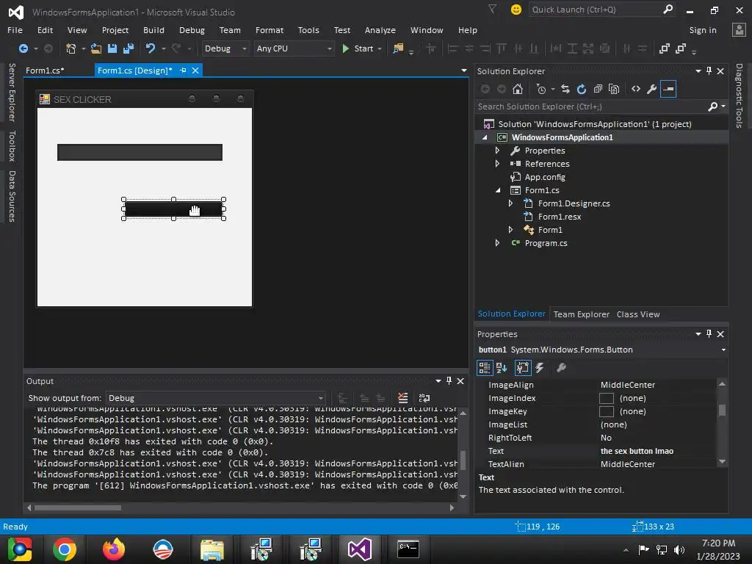
Task: Sync with Active Document in Solution Explorer
Action: (565, 89)
